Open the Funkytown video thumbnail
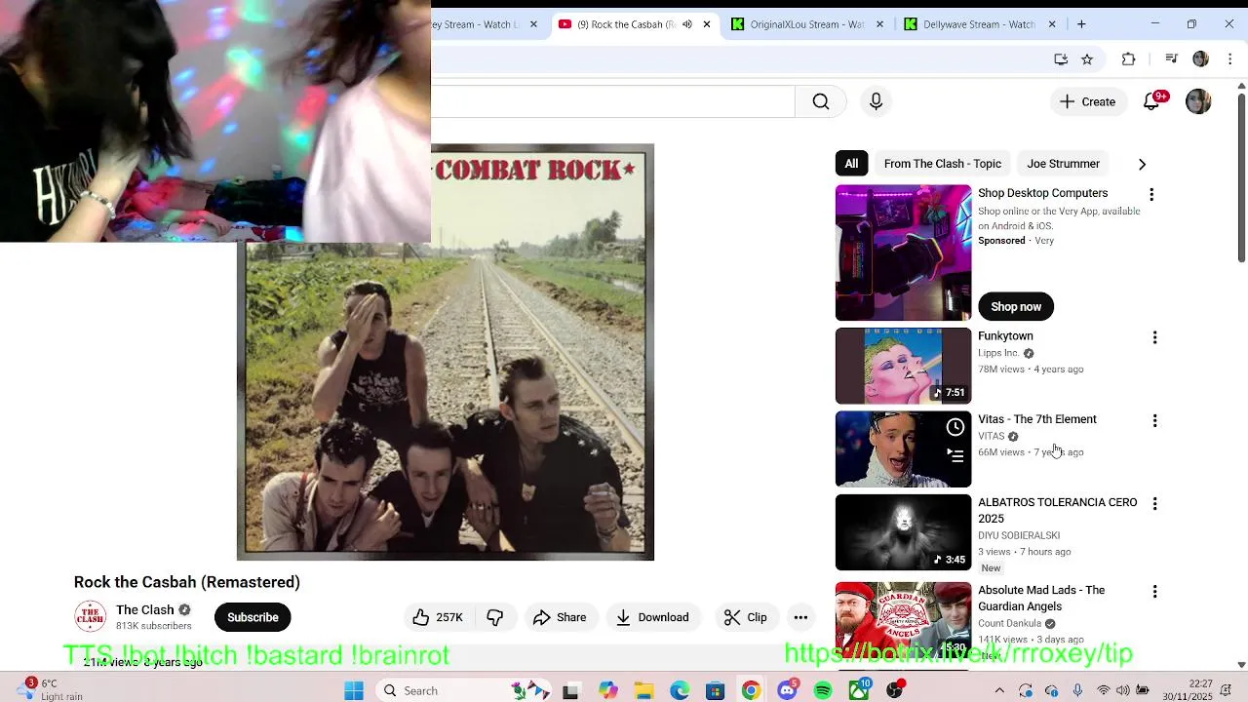This screenshot has height=702, width=1248. click(903, 366)
